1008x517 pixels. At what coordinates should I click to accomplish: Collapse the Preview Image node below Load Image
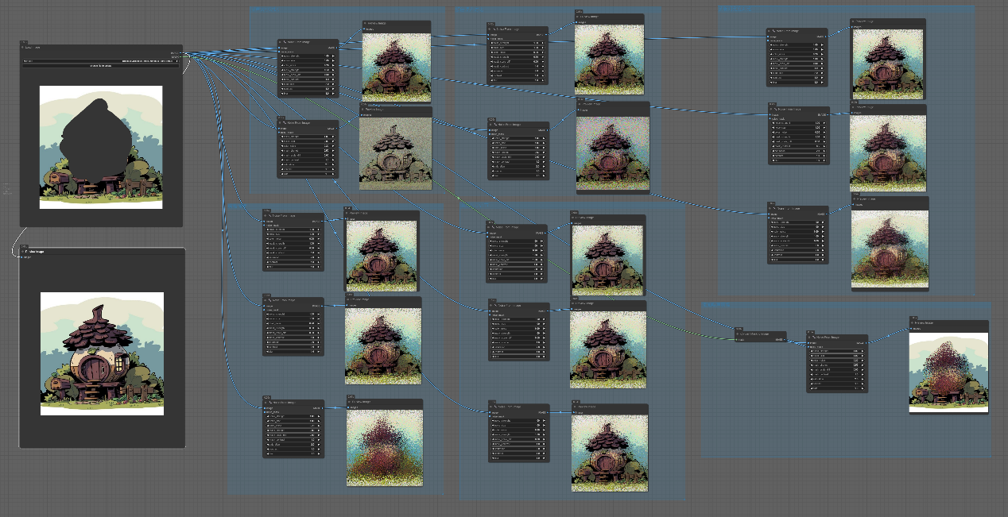pos(24,251)
